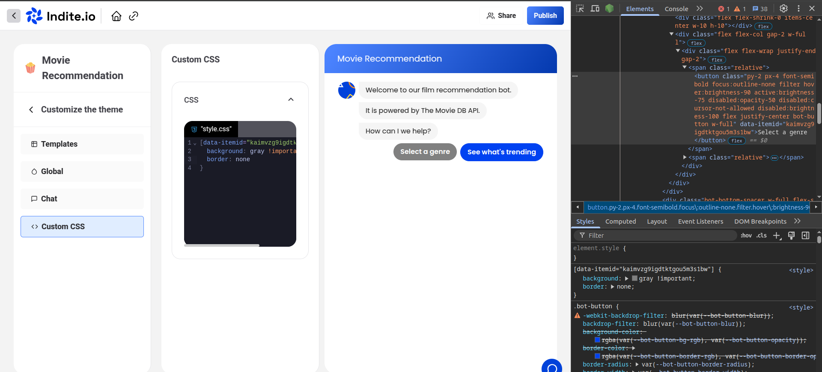Click the See what's trending button
This screenshot has width=822, height=372.
(501, 152)
